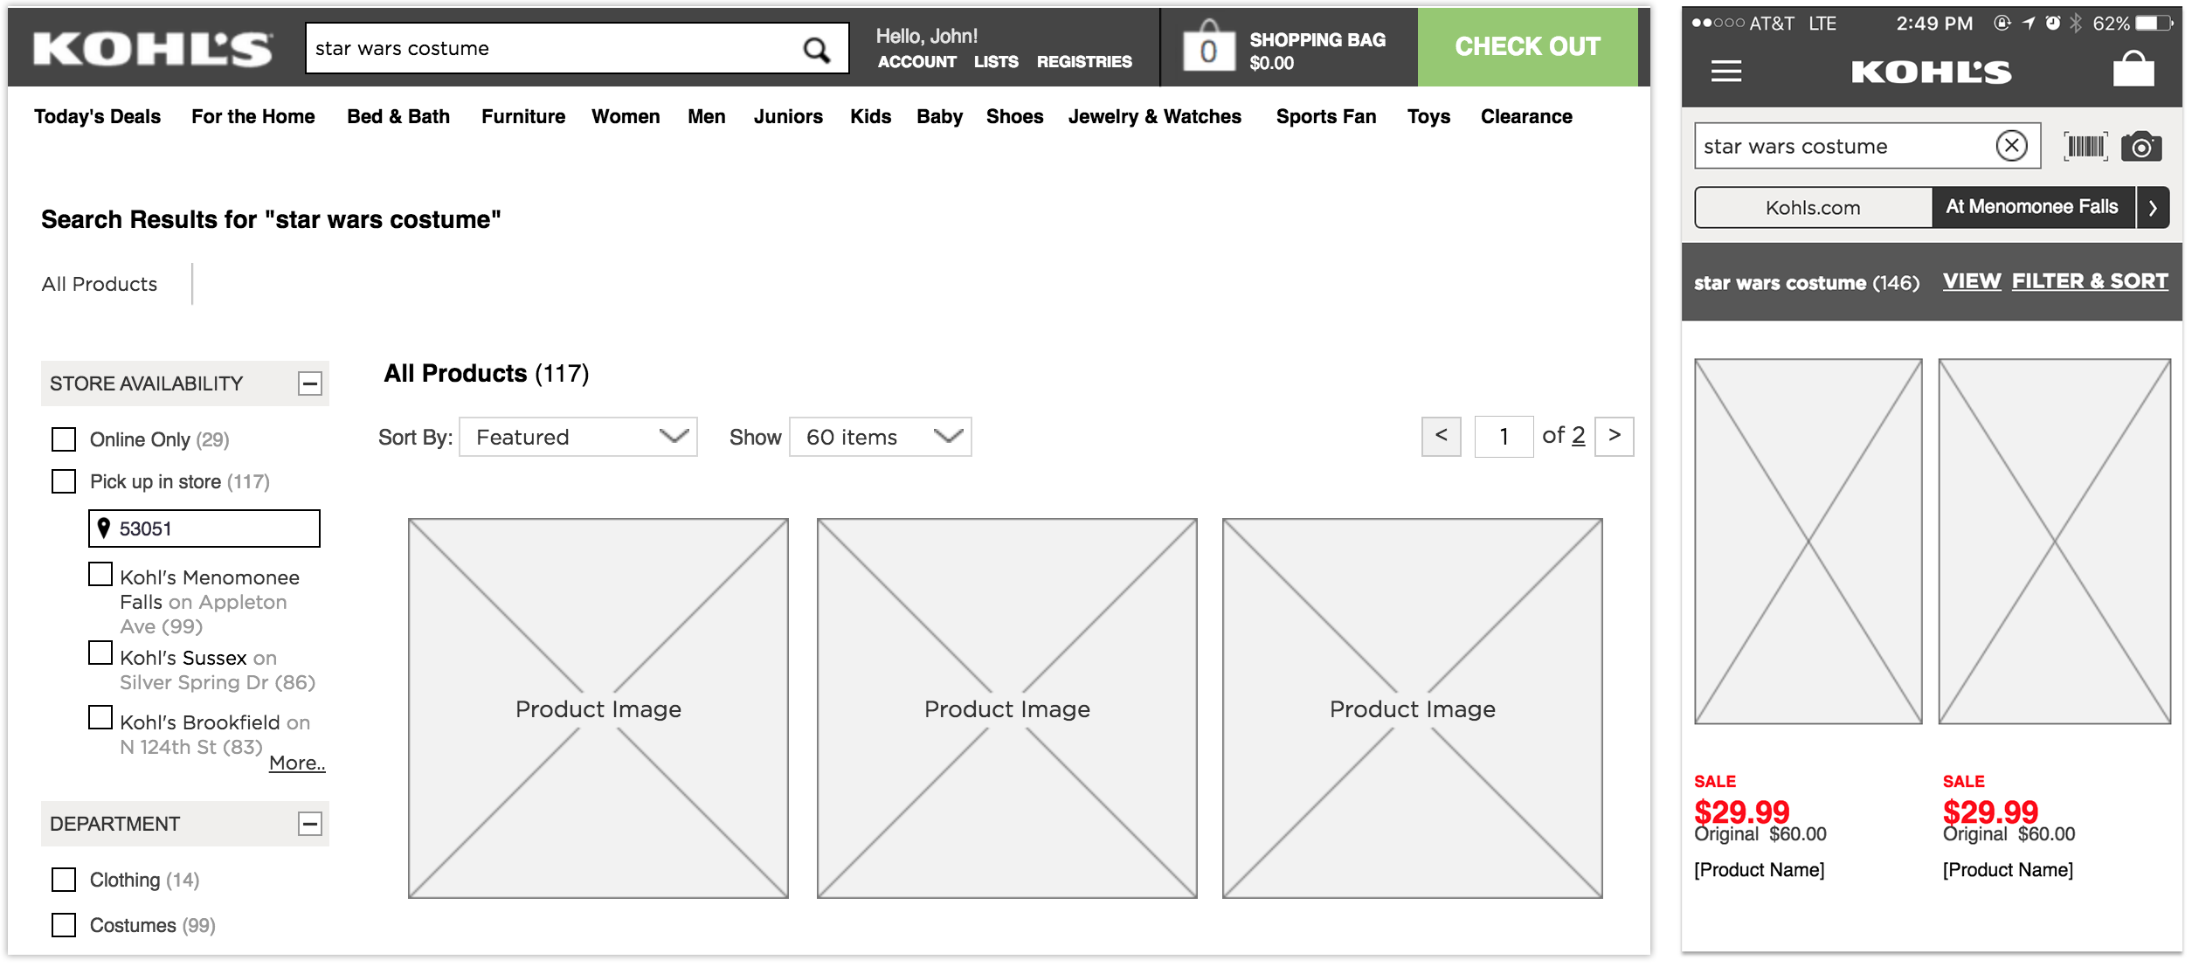
Task: Tap the barcode scanner icon
Action: click(2085, 146)
